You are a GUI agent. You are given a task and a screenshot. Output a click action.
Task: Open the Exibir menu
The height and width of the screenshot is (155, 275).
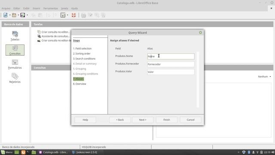point(26,9)
